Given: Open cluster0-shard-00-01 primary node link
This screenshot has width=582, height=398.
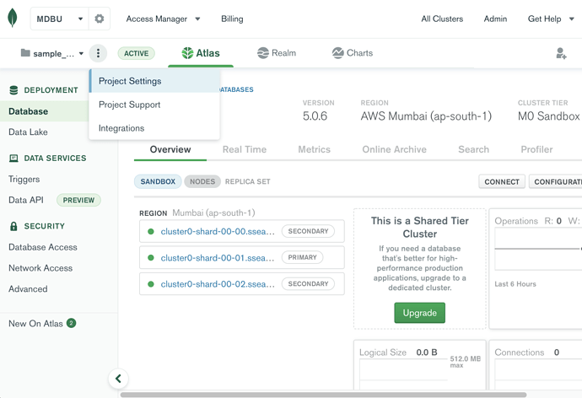Looking at the screenshot, I should (218, 258).
